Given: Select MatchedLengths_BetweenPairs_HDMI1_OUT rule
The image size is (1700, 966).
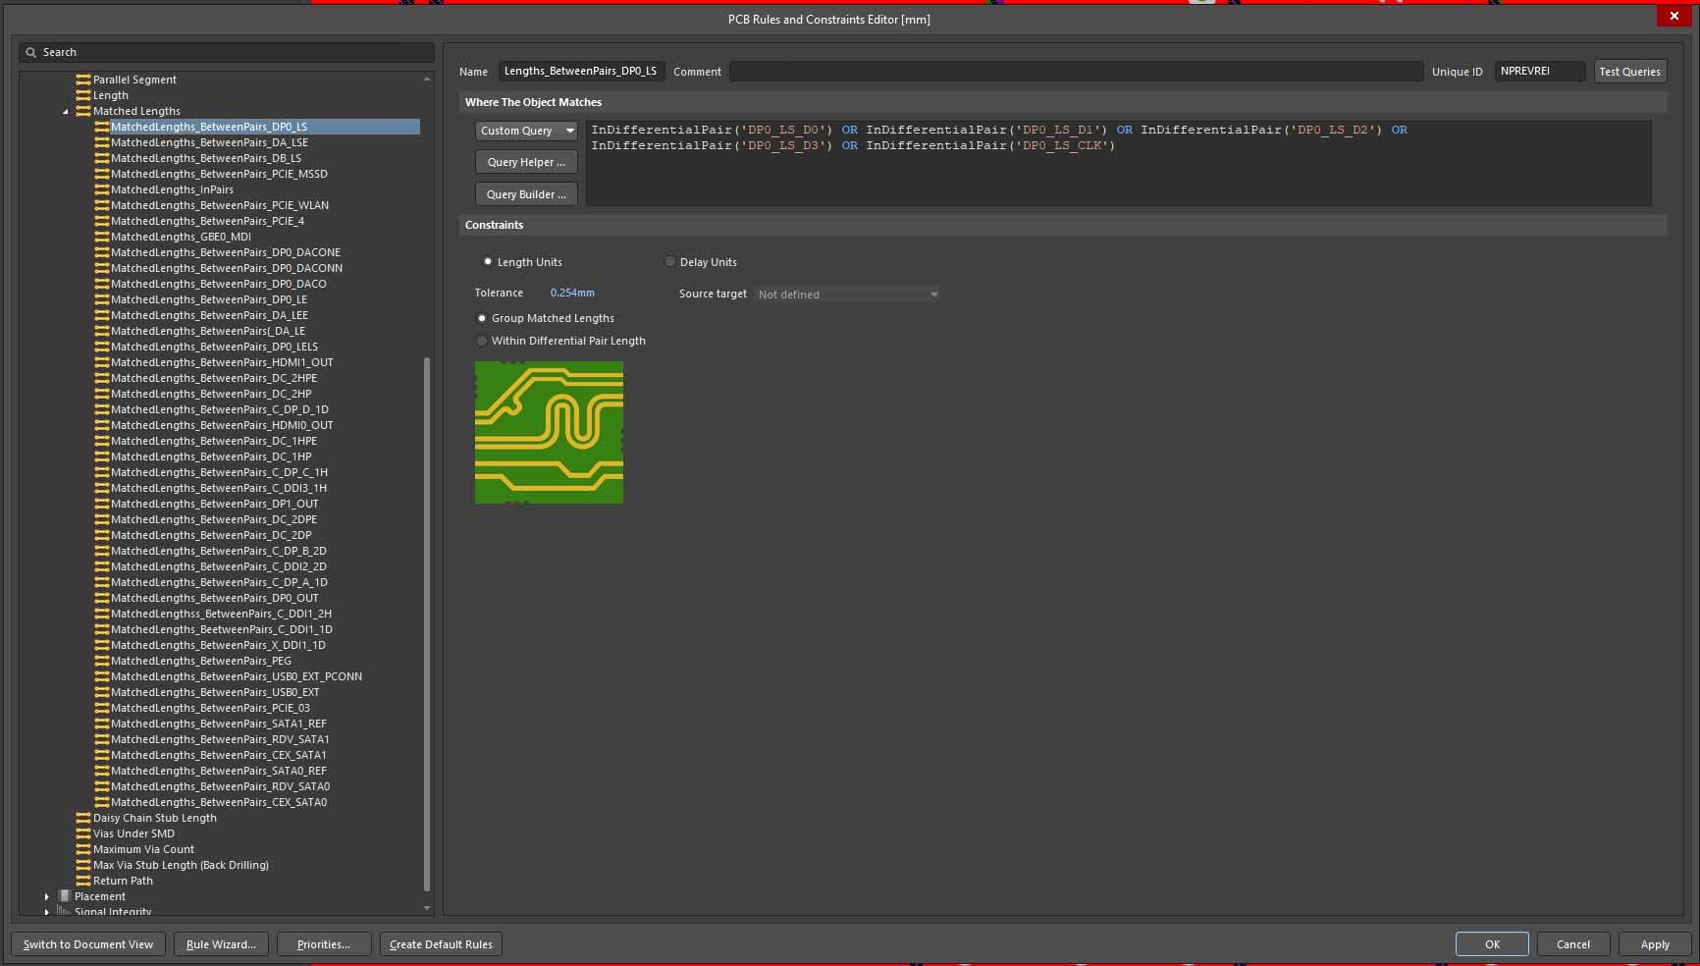Looking at the screenshot, I should 222,362.
